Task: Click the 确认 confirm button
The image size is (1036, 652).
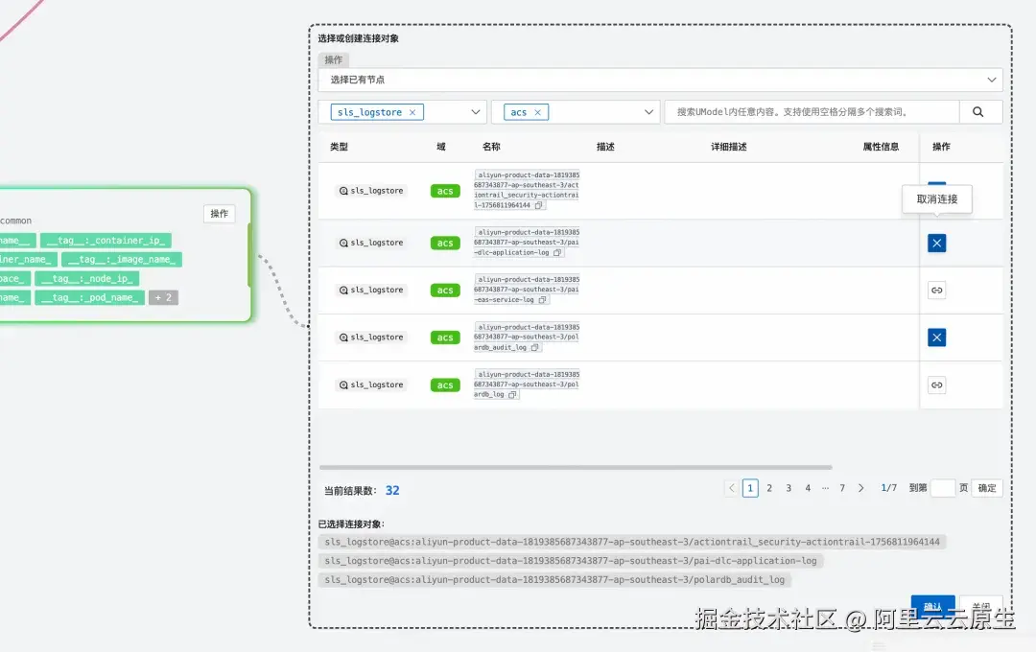Action: 933,606
